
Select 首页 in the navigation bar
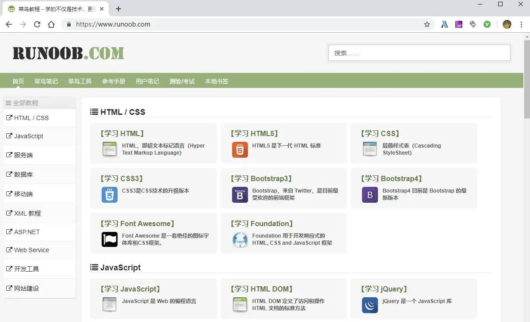18,81
